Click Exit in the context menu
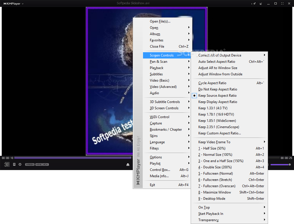Image resolution: width=294 pixels, height=224 pixels. pyautogui.click(x=167, y=185)
